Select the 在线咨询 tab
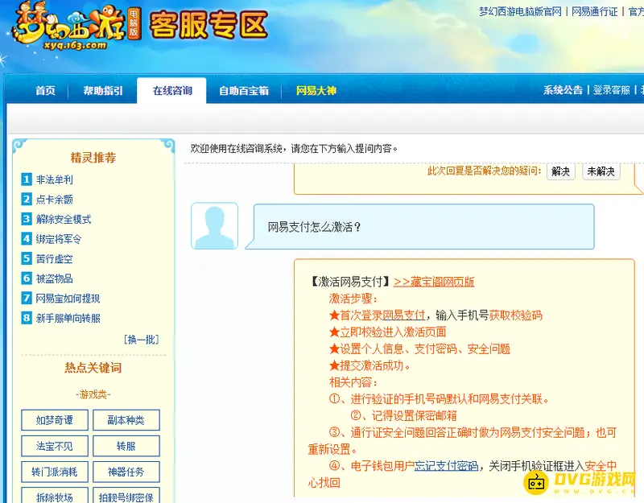 pyautogui.click(x=172, y=90)
